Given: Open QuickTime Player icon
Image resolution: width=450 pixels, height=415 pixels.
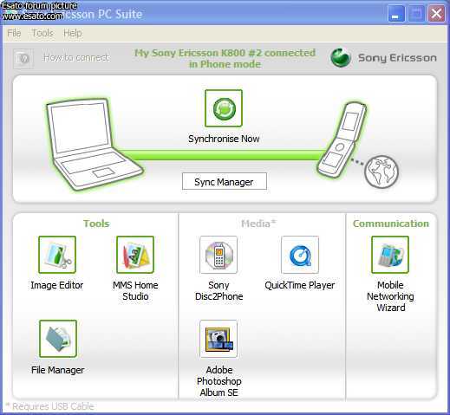Looking at the screenshot, I should click(x=300, y=255).
